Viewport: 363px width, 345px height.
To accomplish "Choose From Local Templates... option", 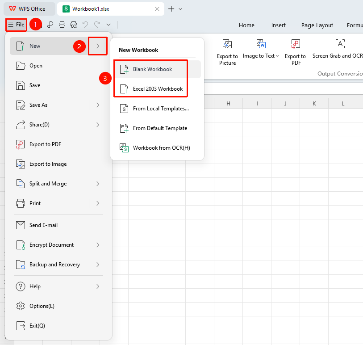I will click(158, 109).
